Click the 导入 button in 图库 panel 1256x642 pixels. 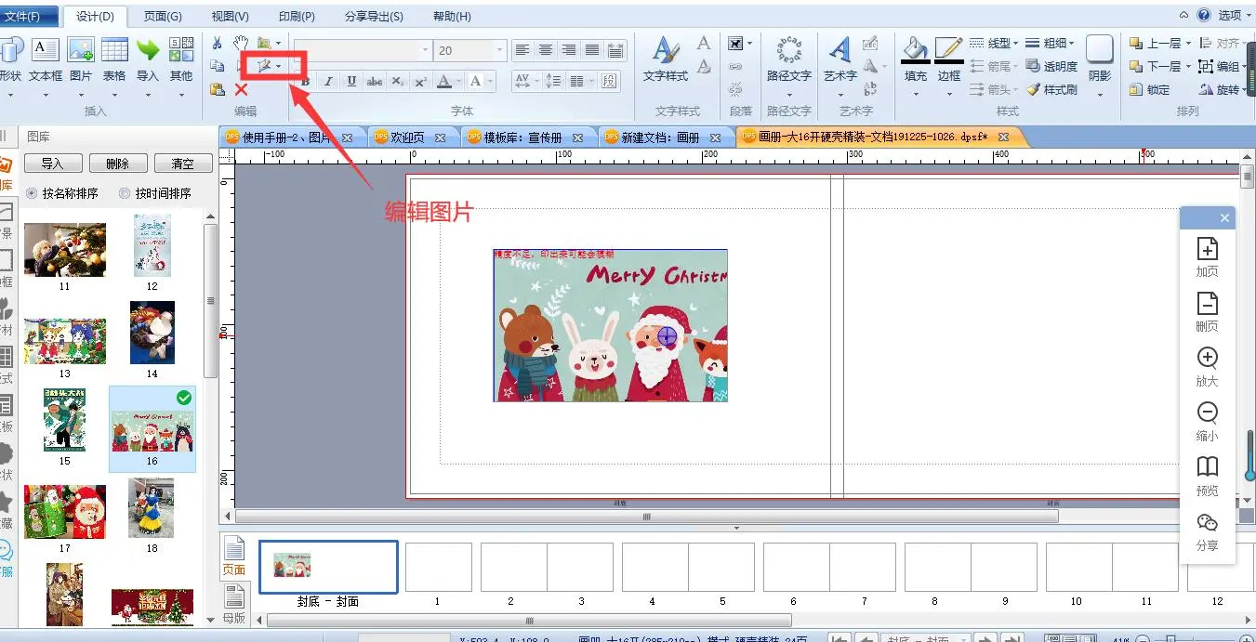53,163
